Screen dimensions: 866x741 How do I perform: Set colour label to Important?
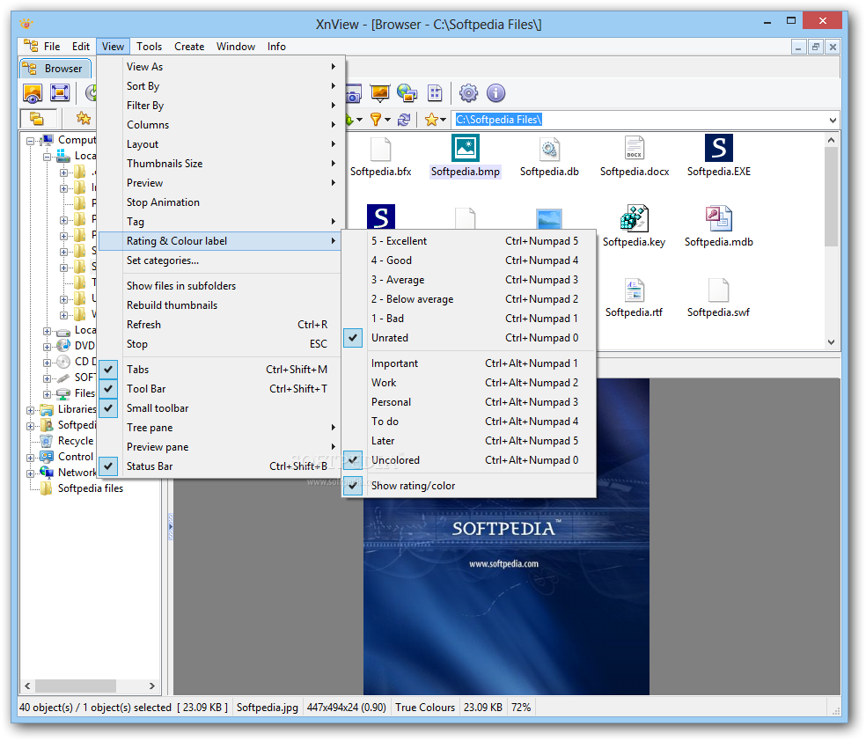coord(469,363)
